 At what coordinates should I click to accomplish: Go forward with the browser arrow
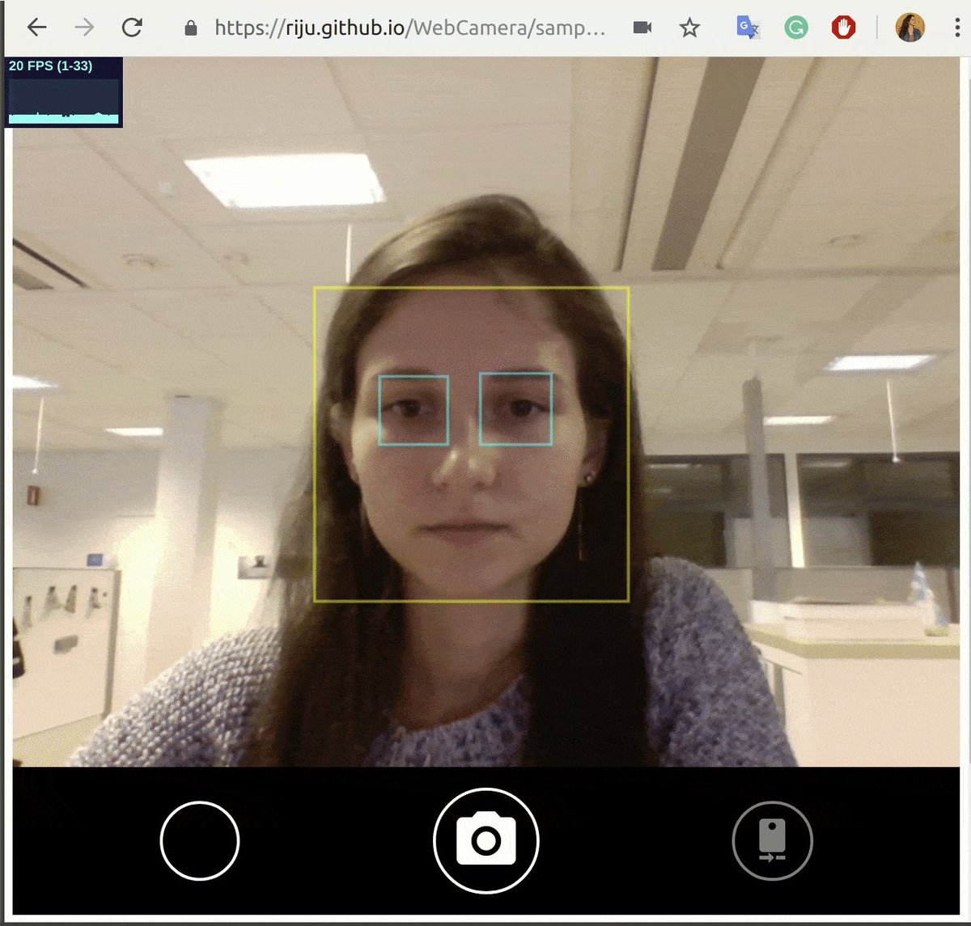[x=84, y=28]
